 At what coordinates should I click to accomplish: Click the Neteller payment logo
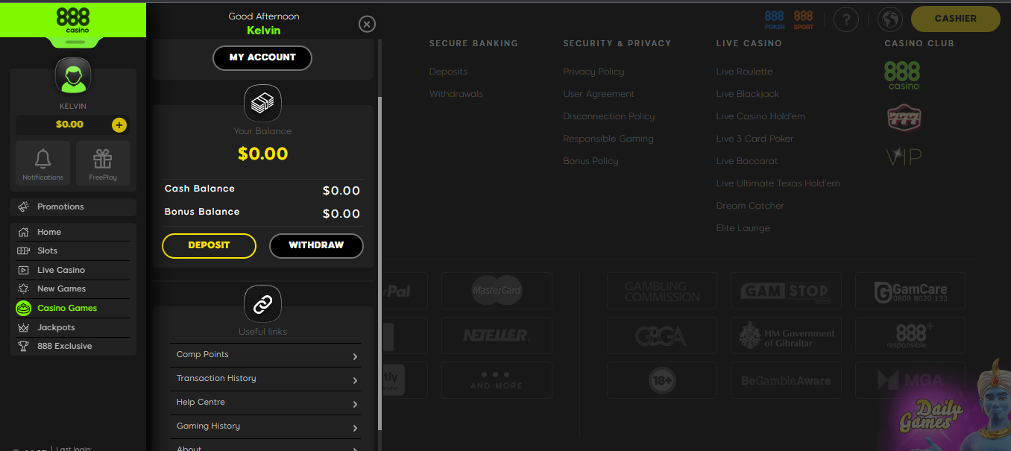pyautogui.click(x=497, y=335)
